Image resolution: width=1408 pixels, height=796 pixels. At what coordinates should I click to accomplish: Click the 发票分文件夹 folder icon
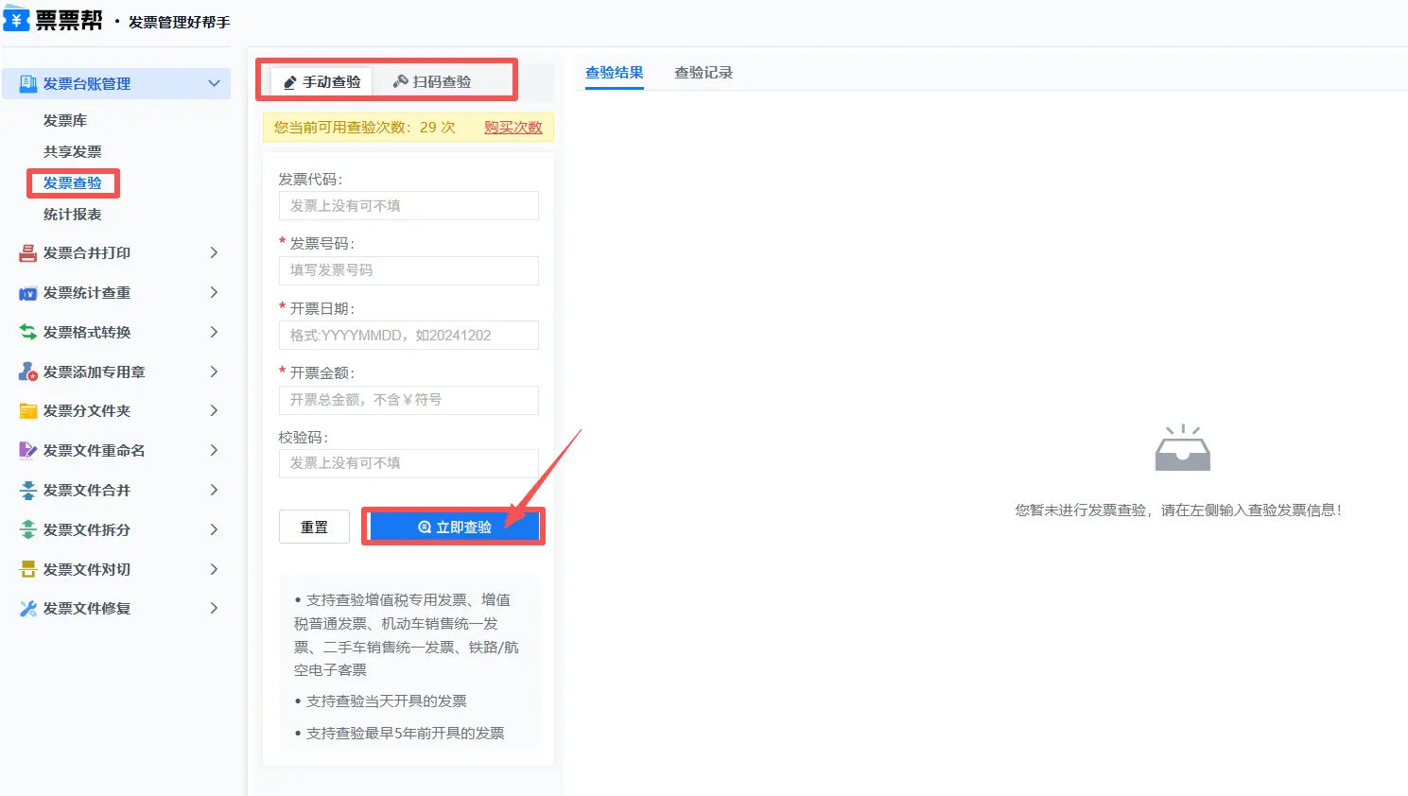pyautogui.click(x=28, y=411)
